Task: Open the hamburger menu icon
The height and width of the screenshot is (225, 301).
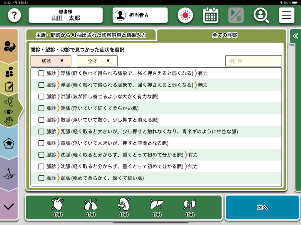Action: (286, 15)
